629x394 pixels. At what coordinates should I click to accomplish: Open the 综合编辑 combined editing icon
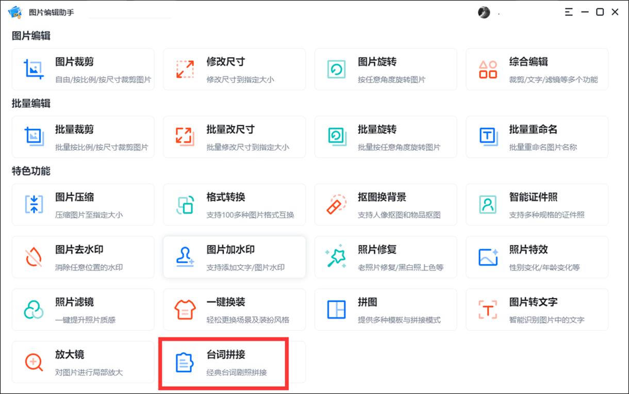(x=487, y=69)
